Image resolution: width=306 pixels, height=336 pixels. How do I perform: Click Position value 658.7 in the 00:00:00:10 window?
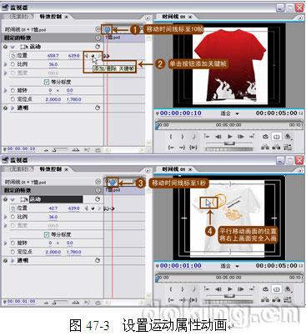coord(53,56)
